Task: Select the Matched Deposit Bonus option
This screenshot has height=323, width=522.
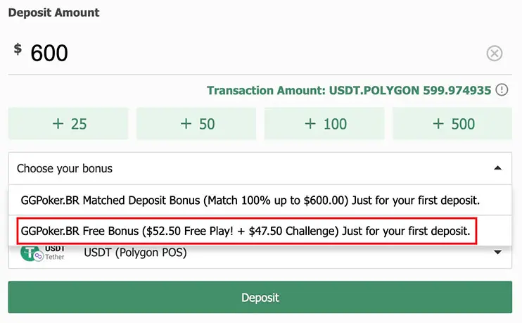Action: 250,200
